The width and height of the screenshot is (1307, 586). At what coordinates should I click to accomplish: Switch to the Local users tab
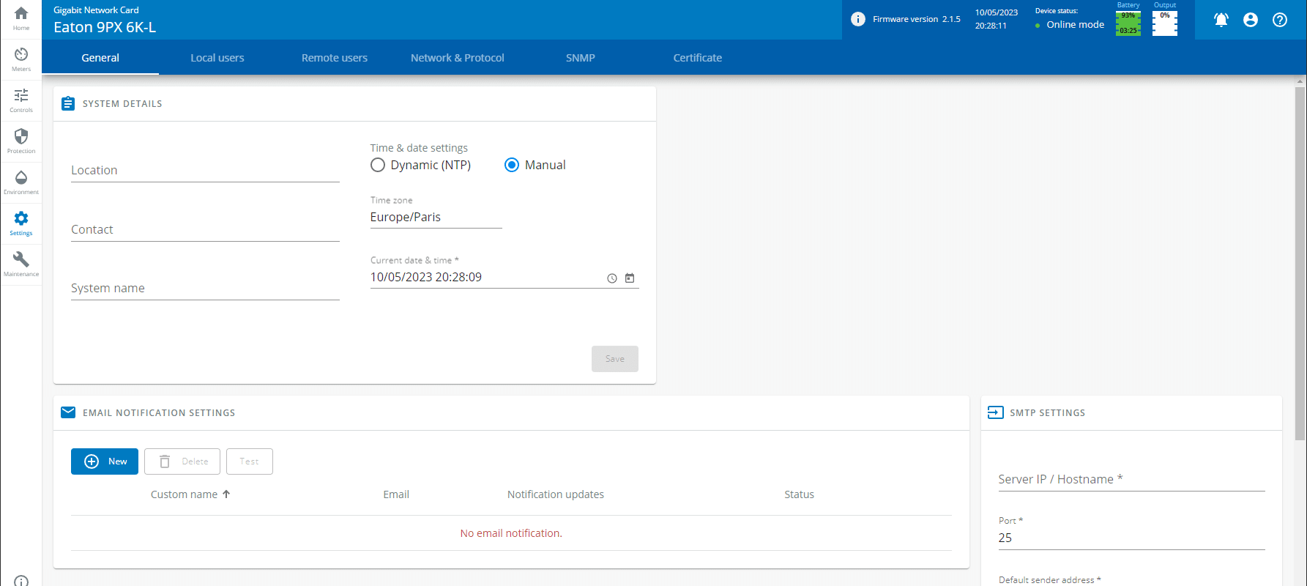tap(217, 58)
